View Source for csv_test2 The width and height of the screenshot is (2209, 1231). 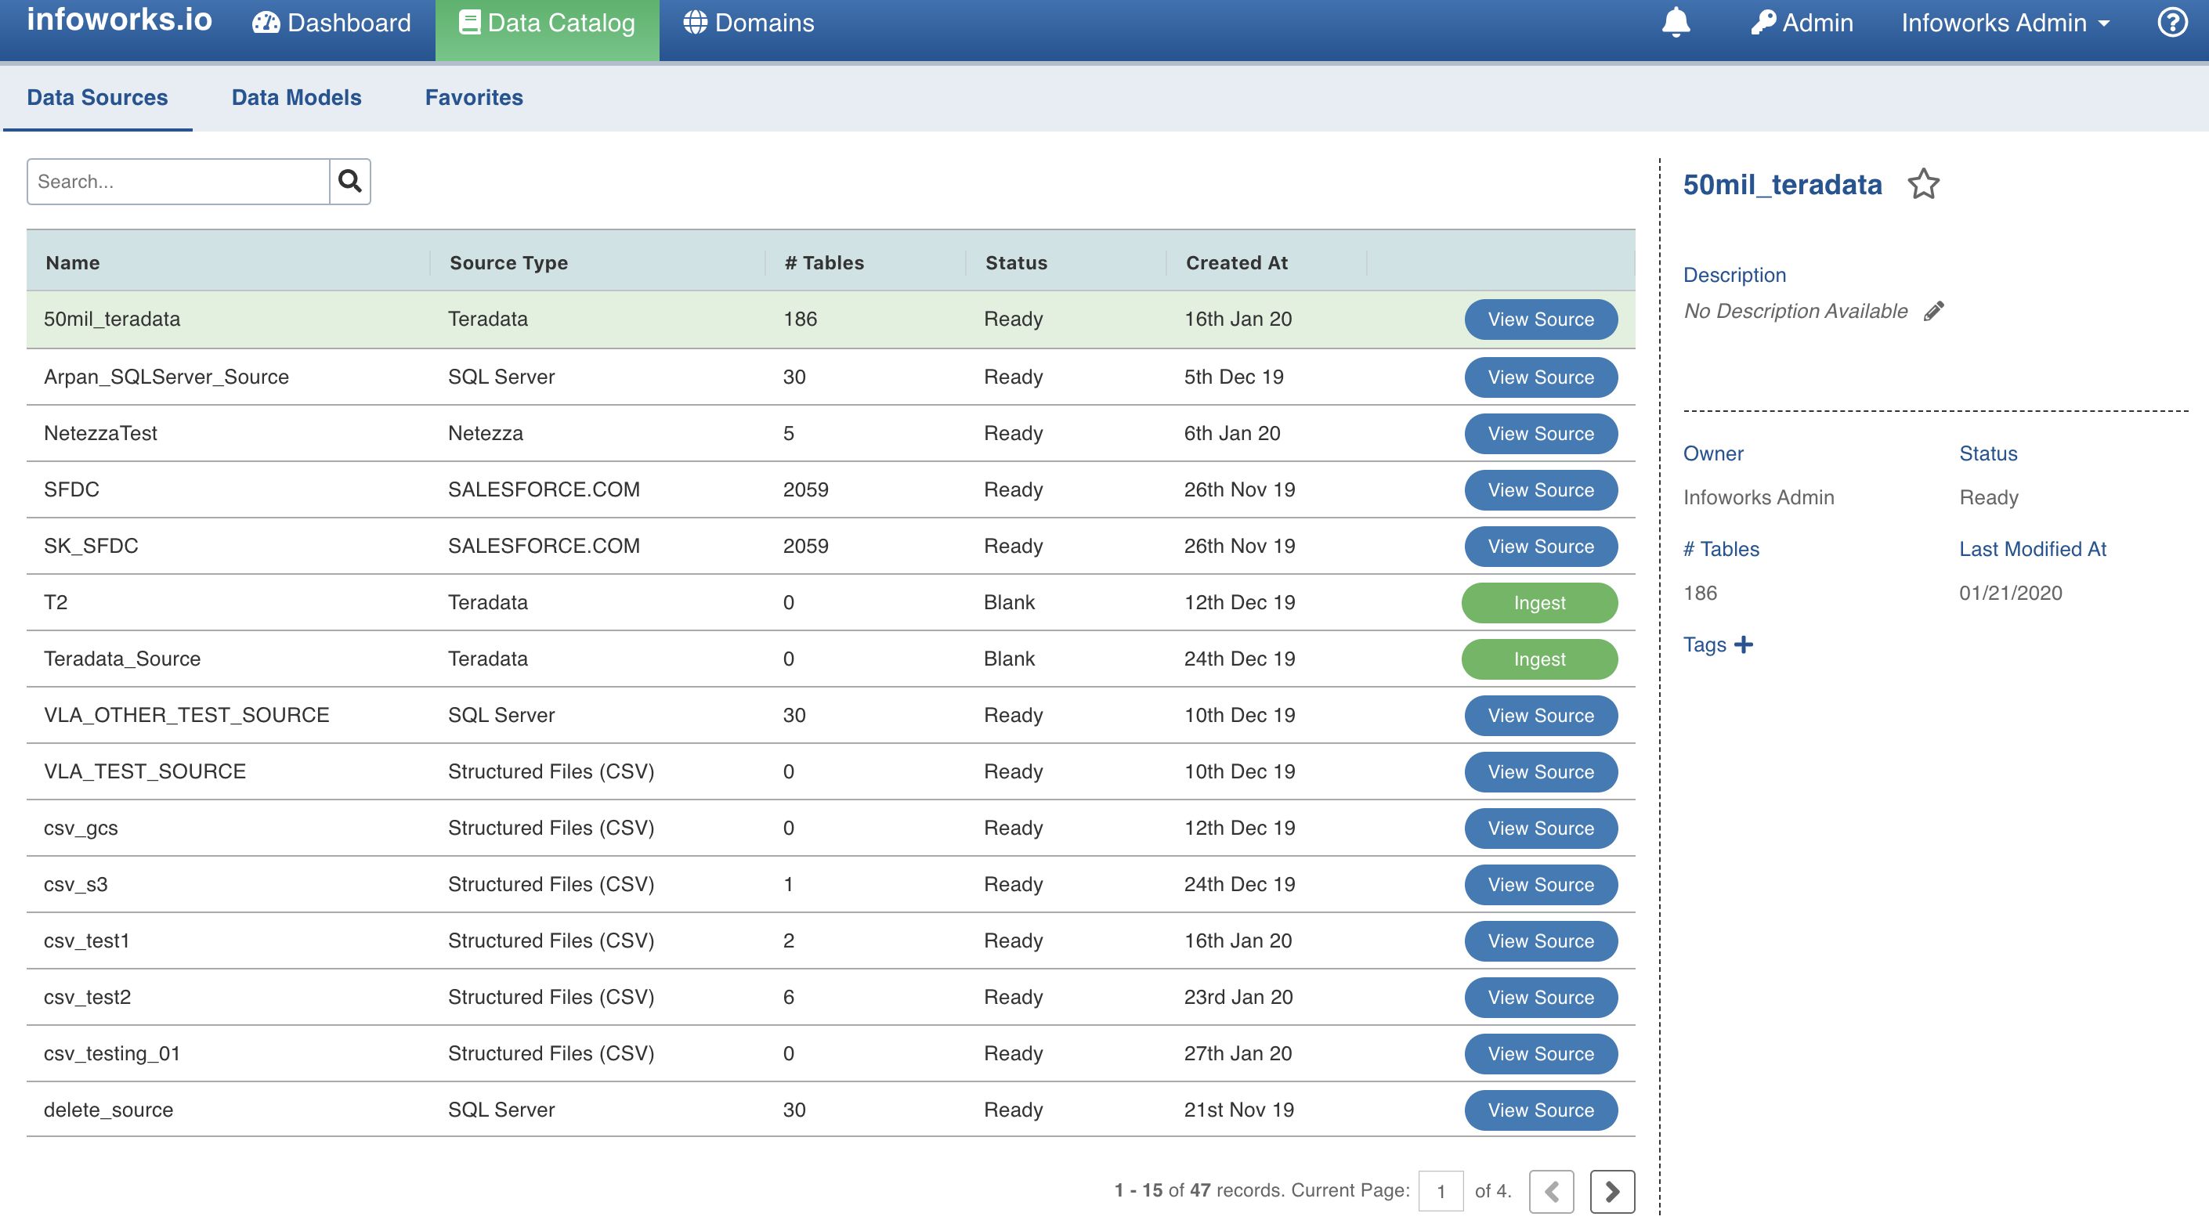(x=1541, y=998)
